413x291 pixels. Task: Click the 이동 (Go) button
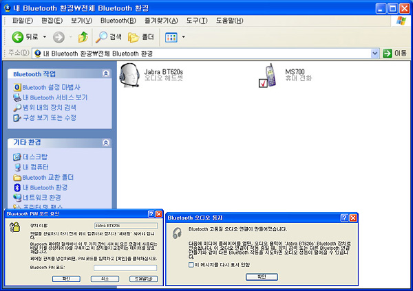395,54
